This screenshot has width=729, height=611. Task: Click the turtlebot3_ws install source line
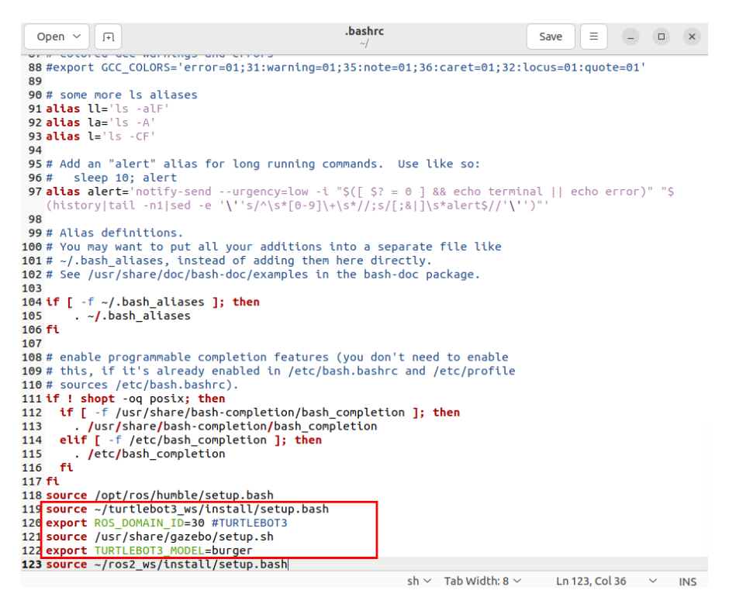pos(187,509)
